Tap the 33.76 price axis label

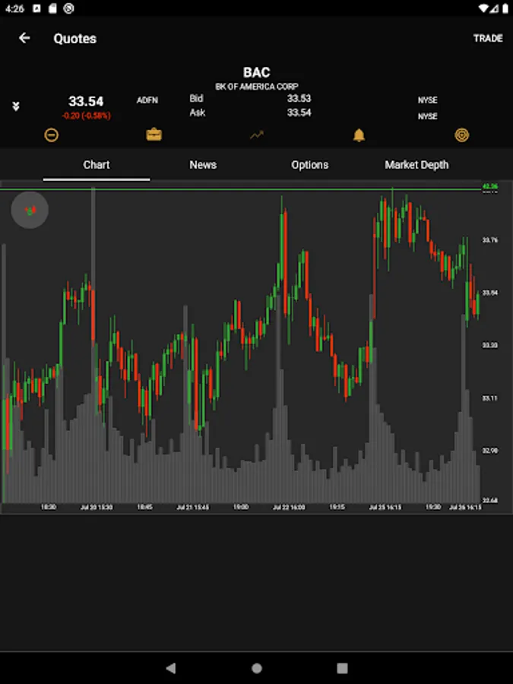489,240
